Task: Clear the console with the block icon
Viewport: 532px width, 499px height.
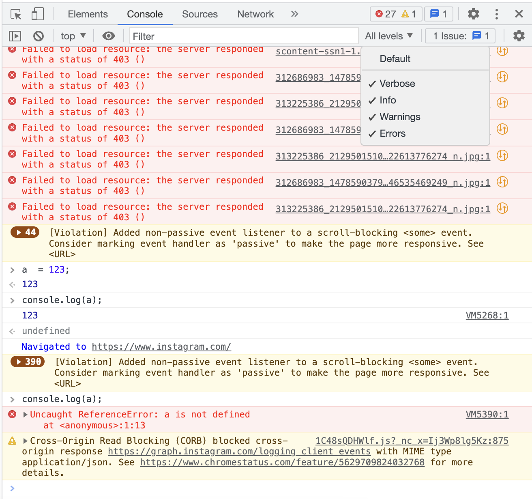Action: pos(39,36)
